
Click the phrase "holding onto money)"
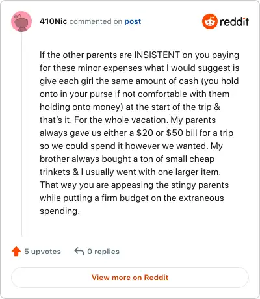click(81, 107)
